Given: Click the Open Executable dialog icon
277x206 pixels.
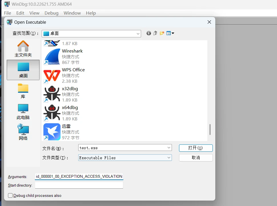Looking at the screenshot, I should click(x=9, y=22).
